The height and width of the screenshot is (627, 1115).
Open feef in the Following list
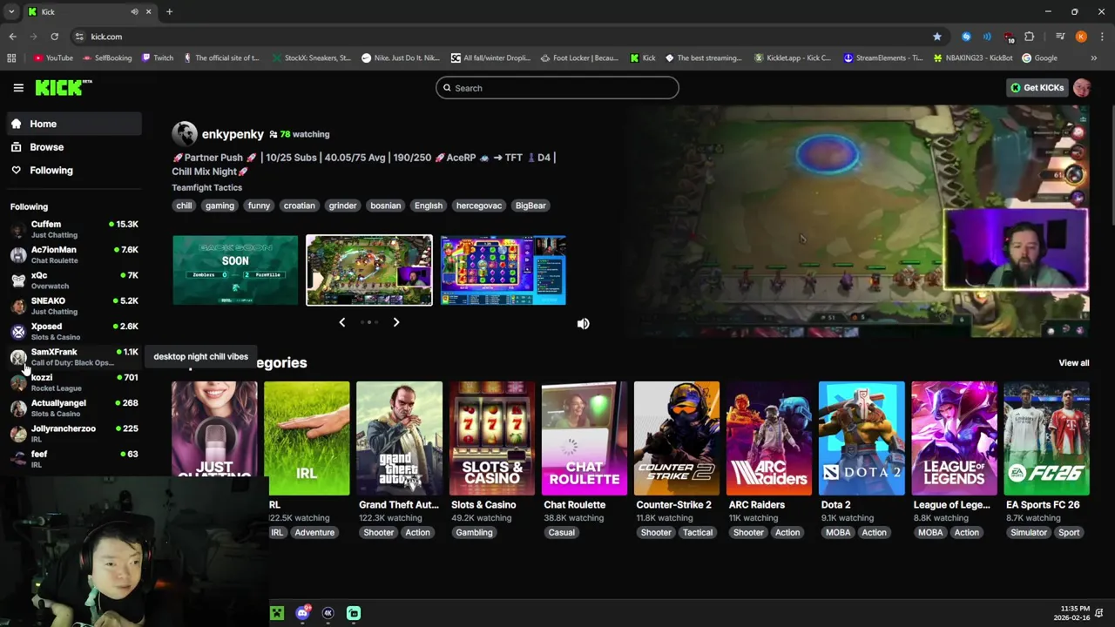tap(73, 459)
